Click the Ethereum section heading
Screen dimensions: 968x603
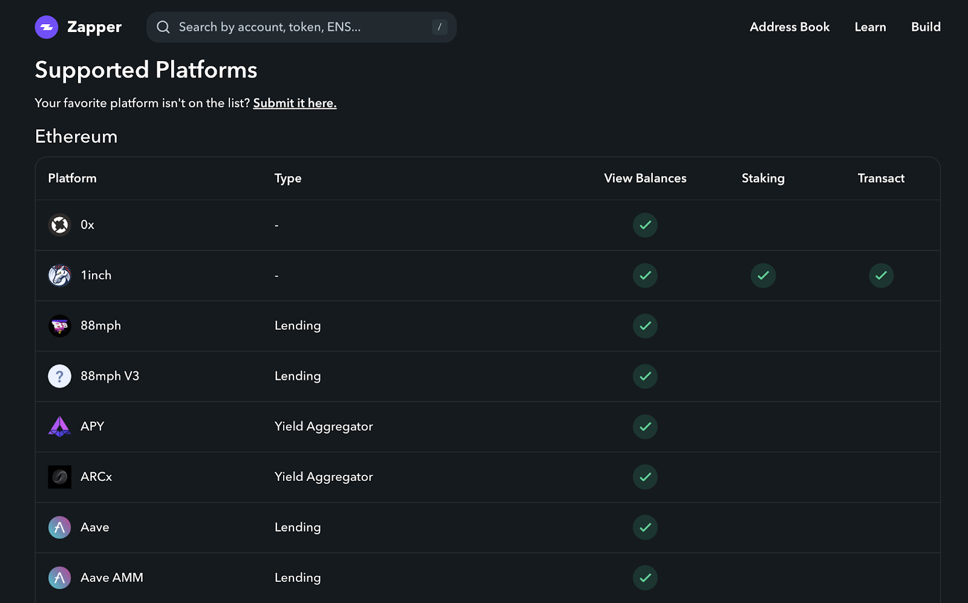click(76, 137)
